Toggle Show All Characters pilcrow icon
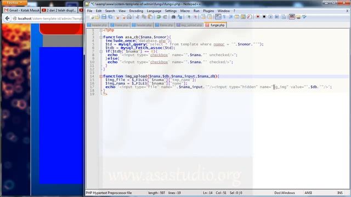 click(x=224, y=17)
